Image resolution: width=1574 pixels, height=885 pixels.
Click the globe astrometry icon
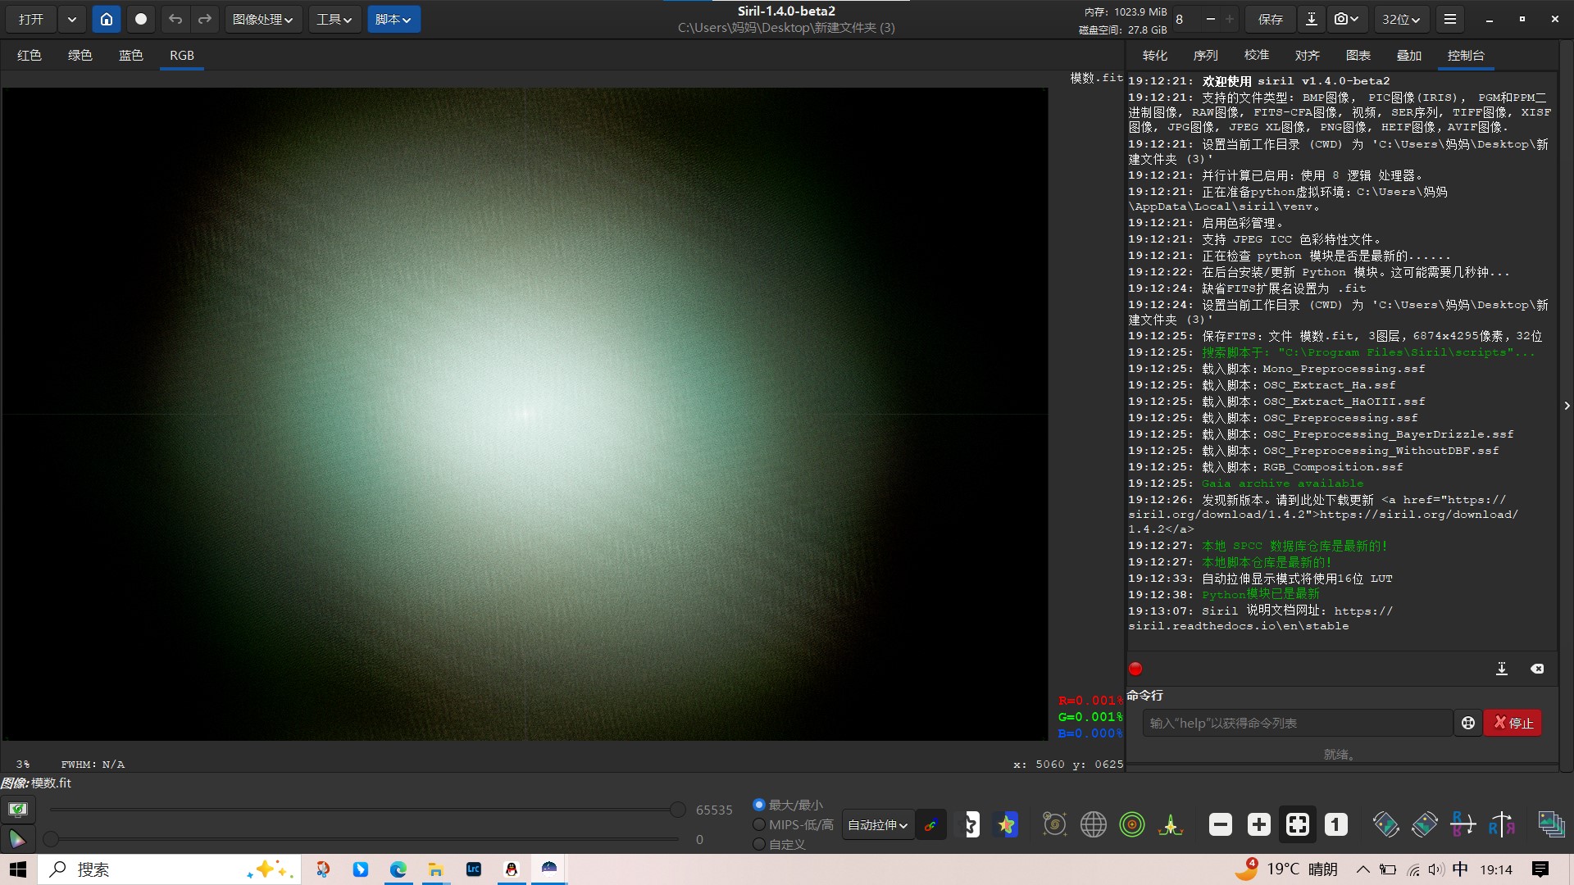coord(1093,824)
